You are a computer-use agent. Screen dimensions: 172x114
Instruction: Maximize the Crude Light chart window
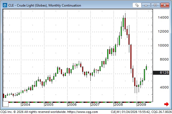(156, 5)
